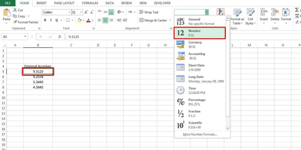This screenshot has height=150, width=301.
Task: Click the Format cells icon
Action: click(286, 12)
